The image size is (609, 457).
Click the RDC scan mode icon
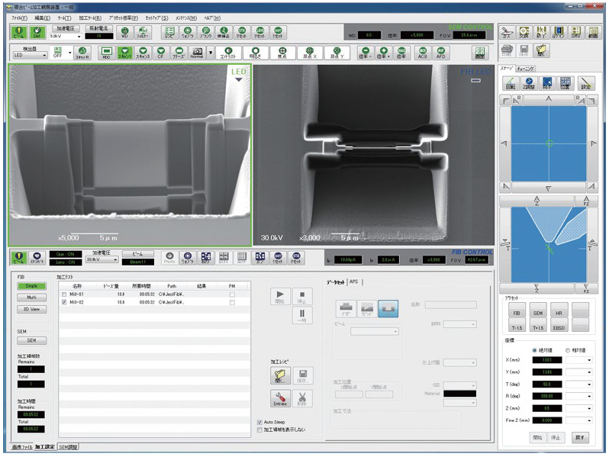pos(106,53)
